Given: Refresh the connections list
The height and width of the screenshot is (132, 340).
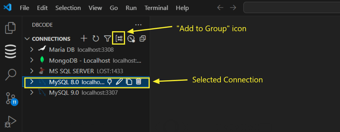Looking at the screenshot, I should coord(96,39).
